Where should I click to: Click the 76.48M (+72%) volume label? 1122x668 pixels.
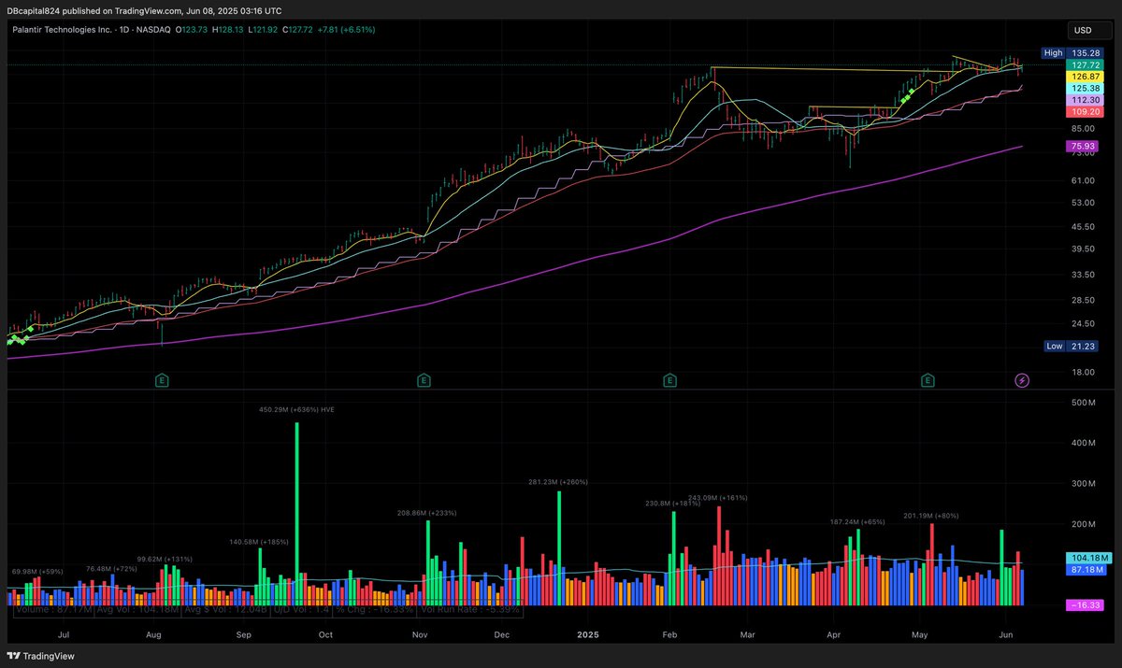pyautogui.click(x=112, y=568)
